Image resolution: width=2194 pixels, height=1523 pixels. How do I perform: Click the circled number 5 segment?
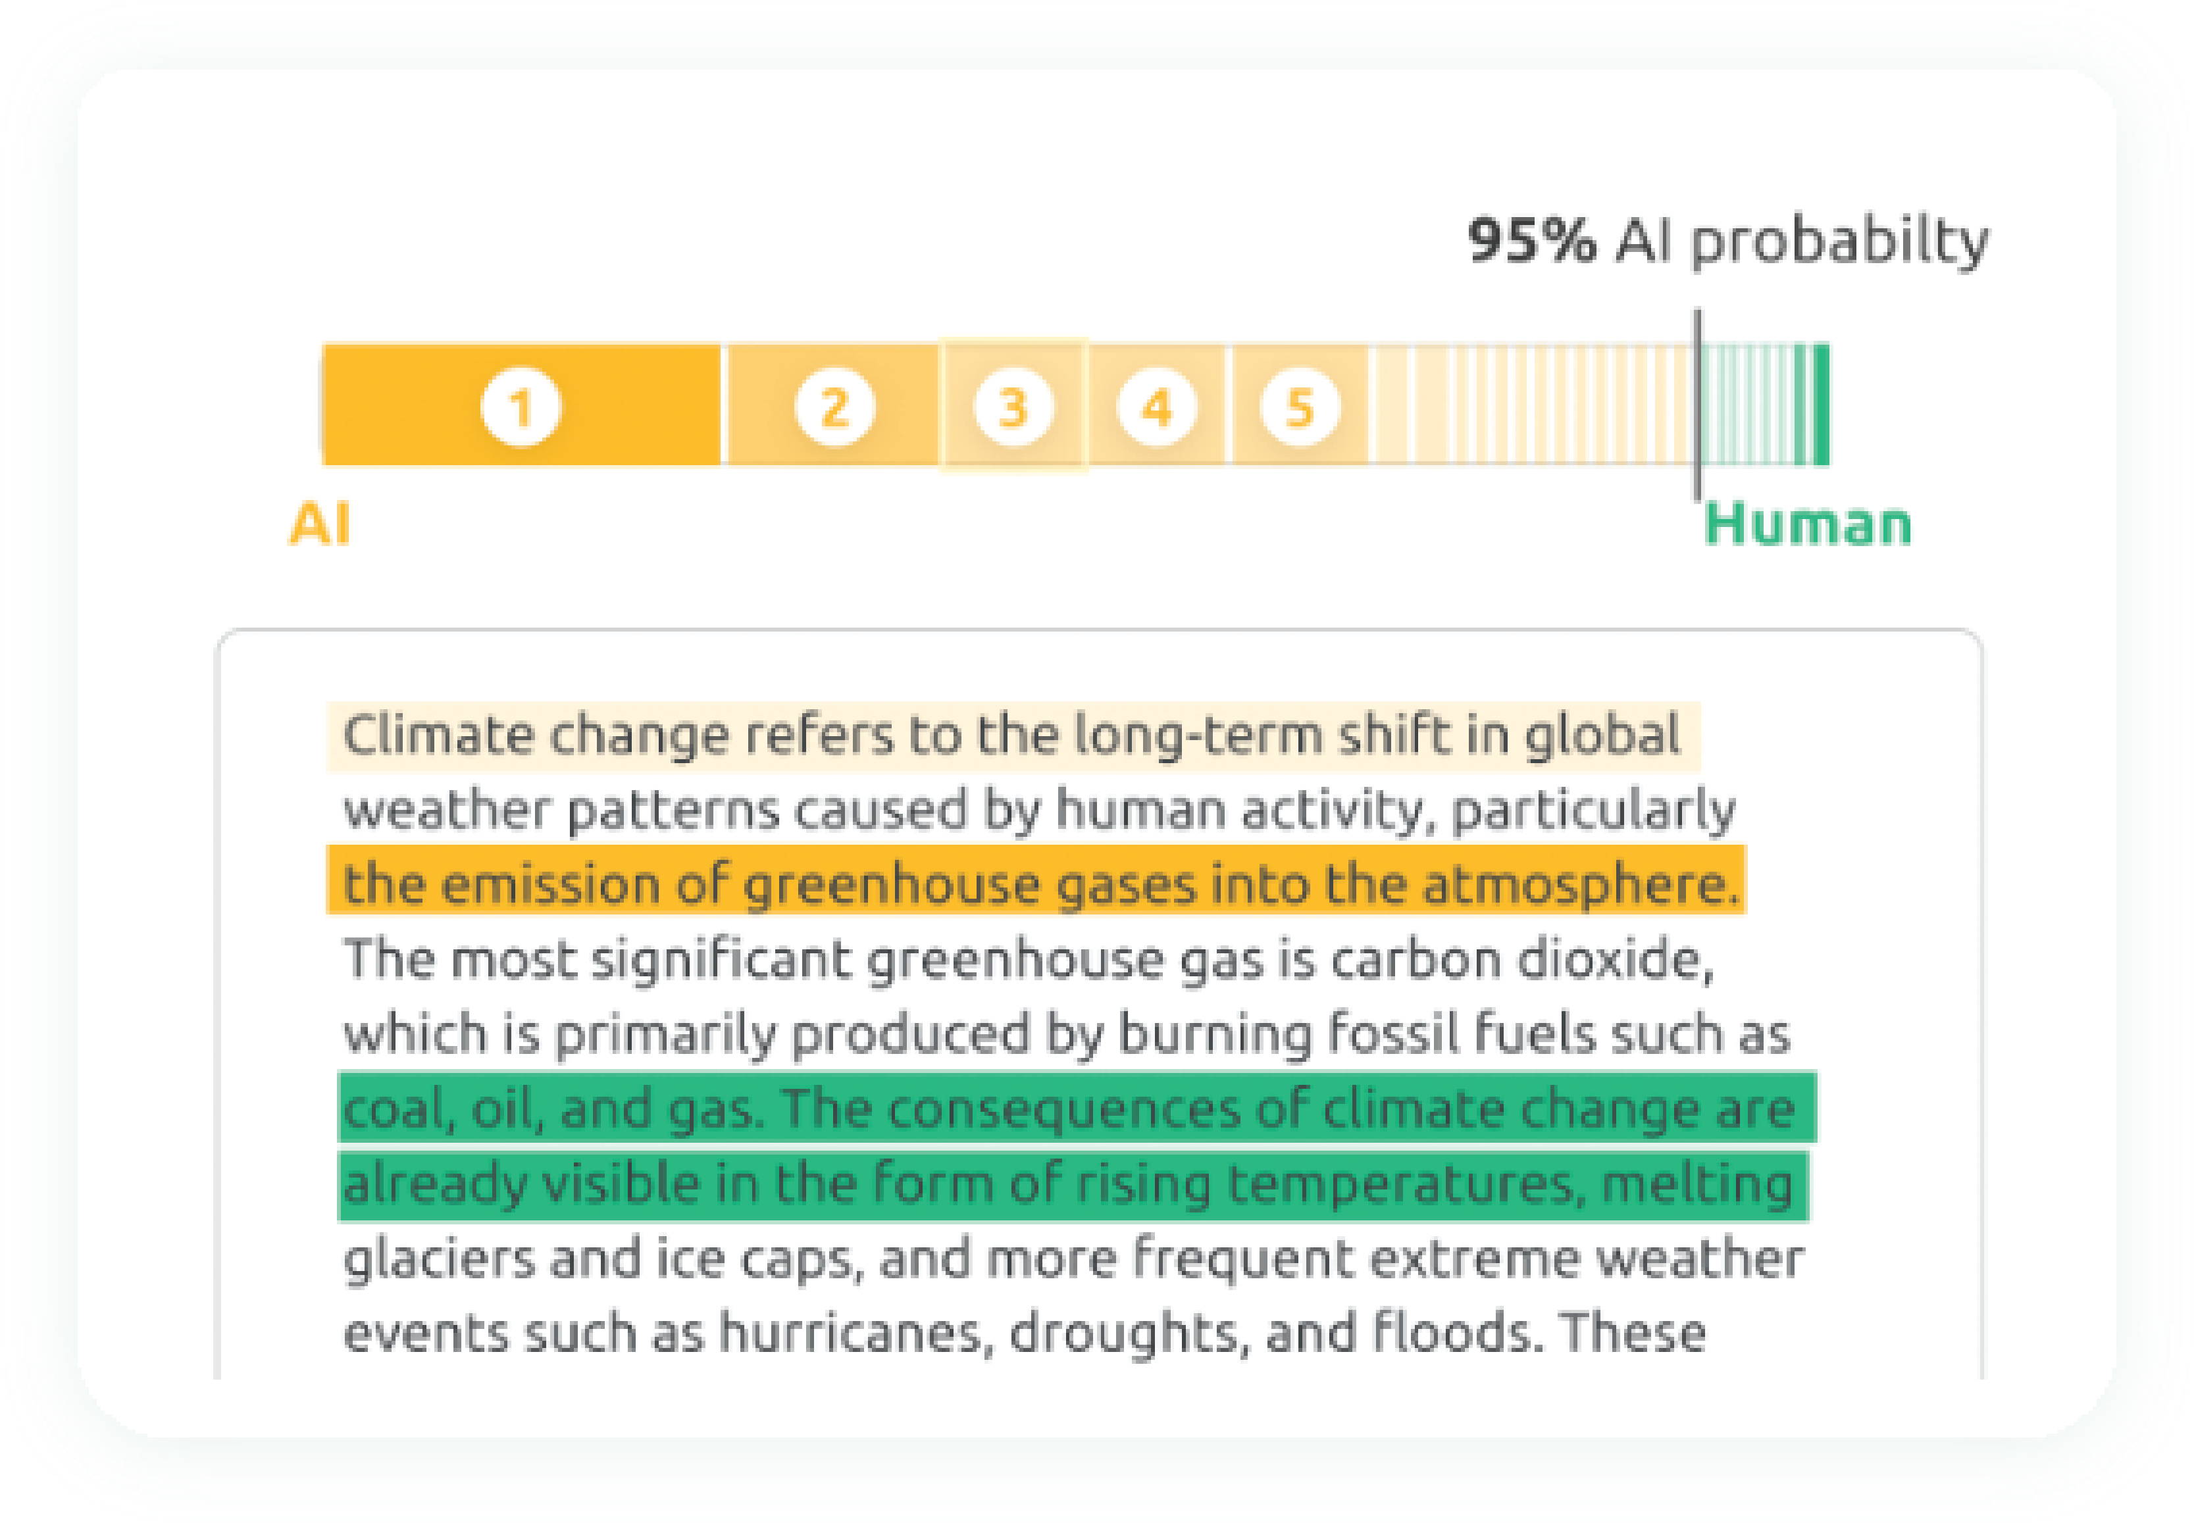1299,407
